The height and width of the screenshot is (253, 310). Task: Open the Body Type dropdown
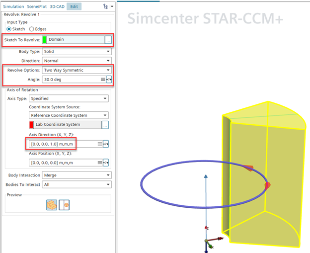pyautogui.click(x=77, y=51)
